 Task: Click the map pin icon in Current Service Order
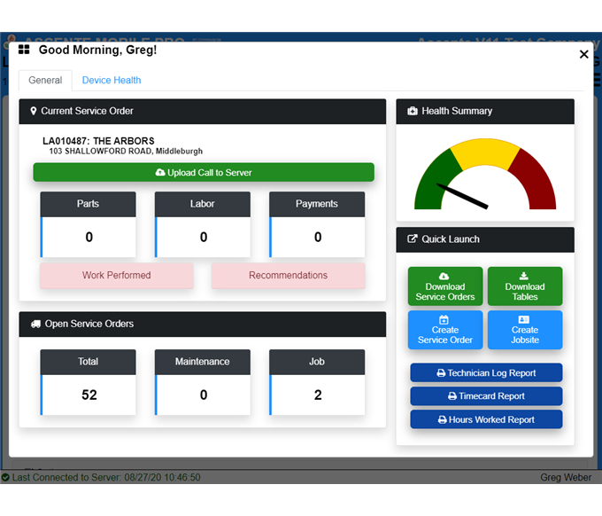(33, 112)
